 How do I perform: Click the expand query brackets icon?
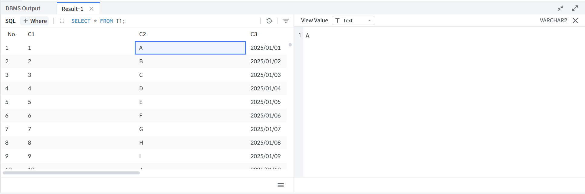[62, 21]
